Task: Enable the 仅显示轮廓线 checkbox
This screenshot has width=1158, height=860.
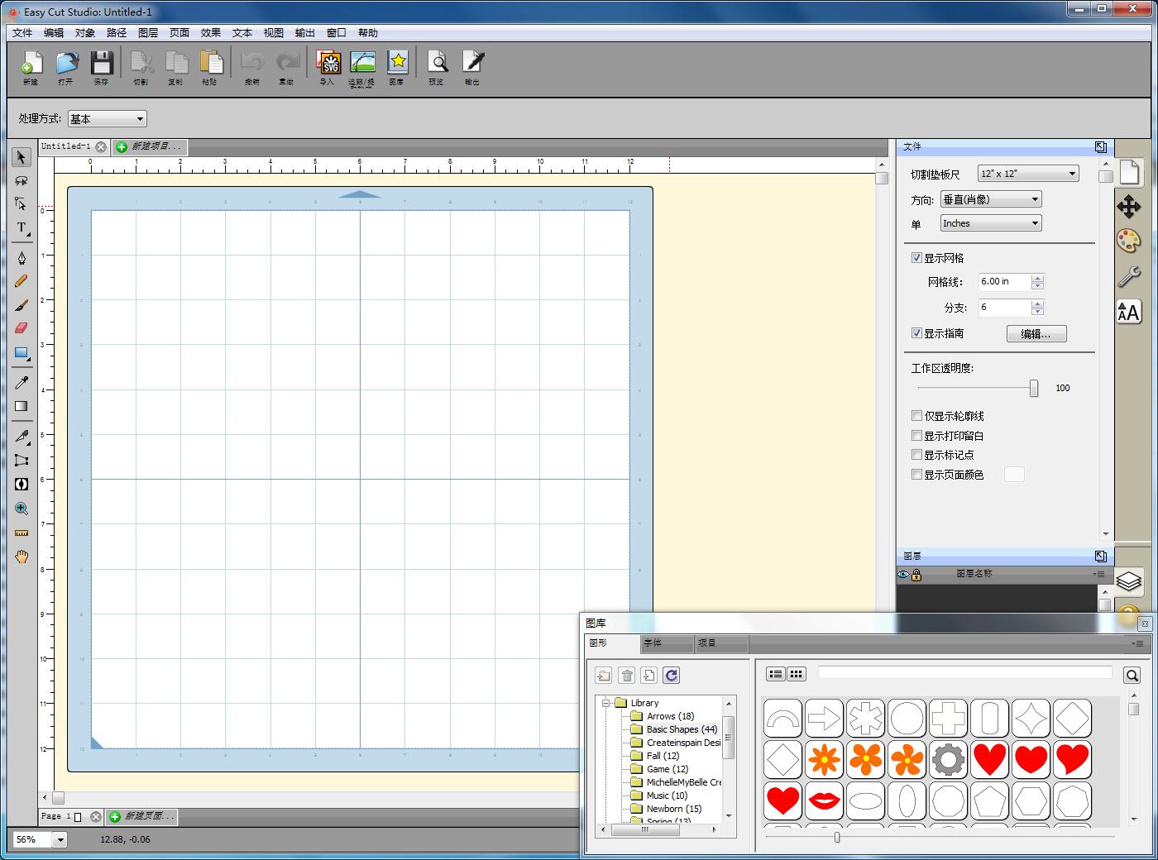Action: [x=916, y=416]
